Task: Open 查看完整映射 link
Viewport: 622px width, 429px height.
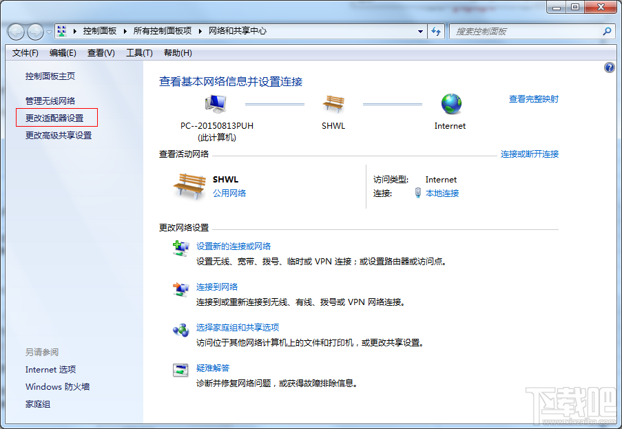Action: tap(534, 99)
